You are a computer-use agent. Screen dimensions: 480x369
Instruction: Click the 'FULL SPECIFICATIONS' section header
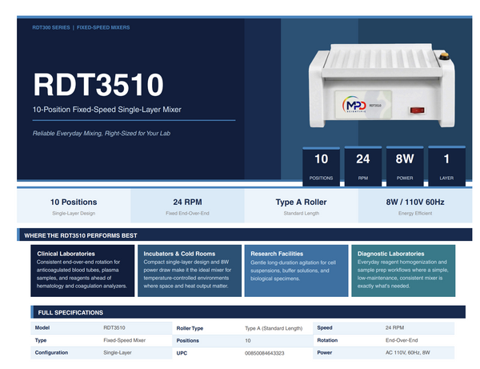(248, 312)
